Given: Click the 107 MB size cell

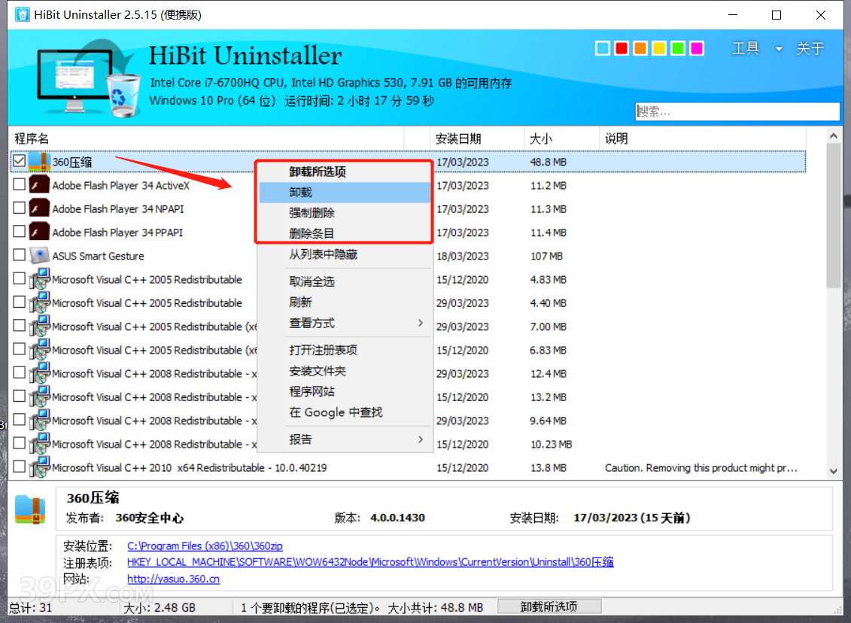Looking at the screenshot, I should tap(546, 256).
